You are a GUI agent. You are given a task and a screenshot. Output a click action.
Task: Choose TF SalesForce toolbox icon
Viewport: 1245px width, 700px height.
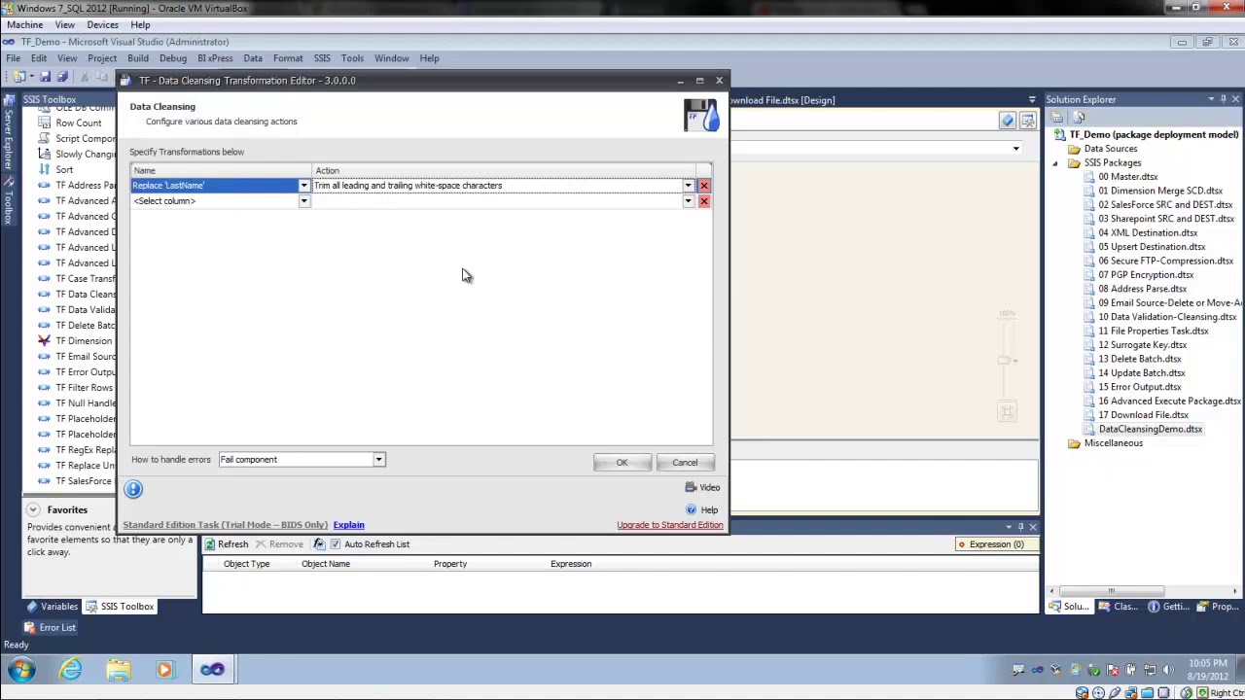(44, 480)
